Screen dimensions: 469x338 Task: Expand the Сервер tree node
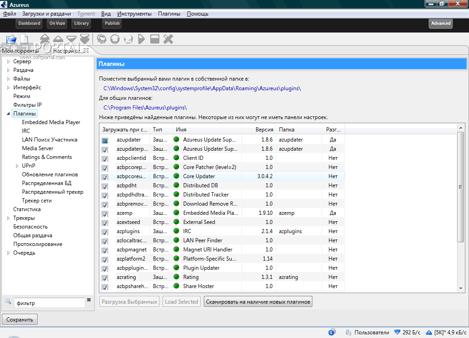pos(8,61)
